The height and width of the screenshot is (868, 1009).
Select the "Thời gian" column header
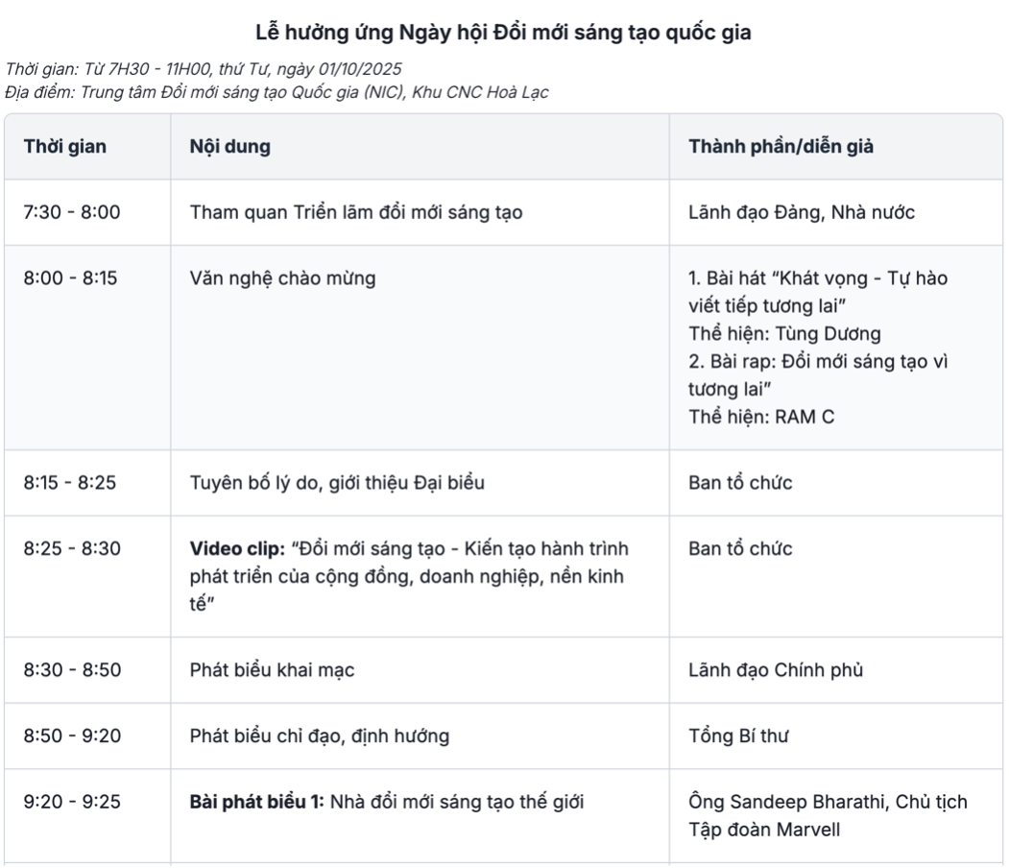[x=65, y=147]
